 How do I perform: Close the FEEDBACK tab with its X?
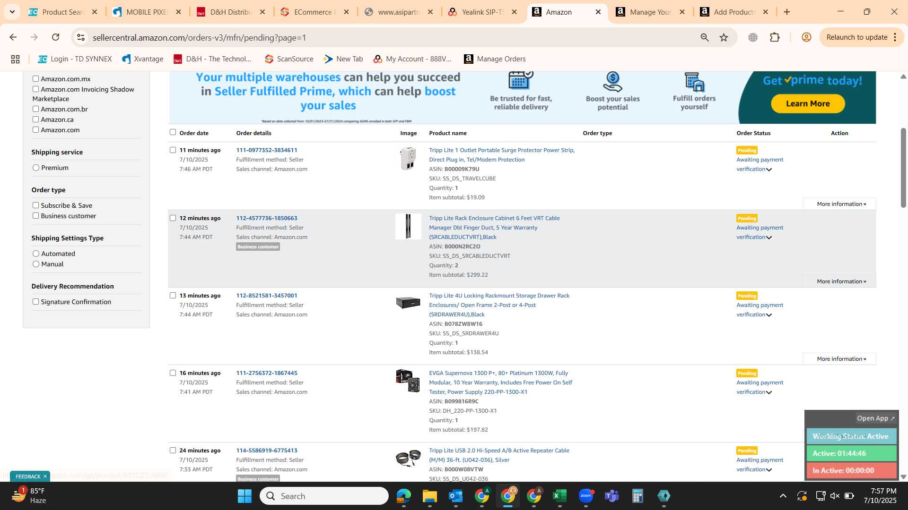pyautogui.click(x=45, y=476)
